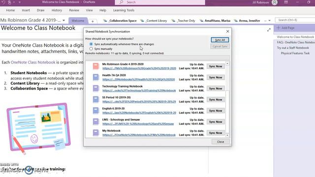
Task: Open the Search box magnifier icon
Action: [122, 2]
